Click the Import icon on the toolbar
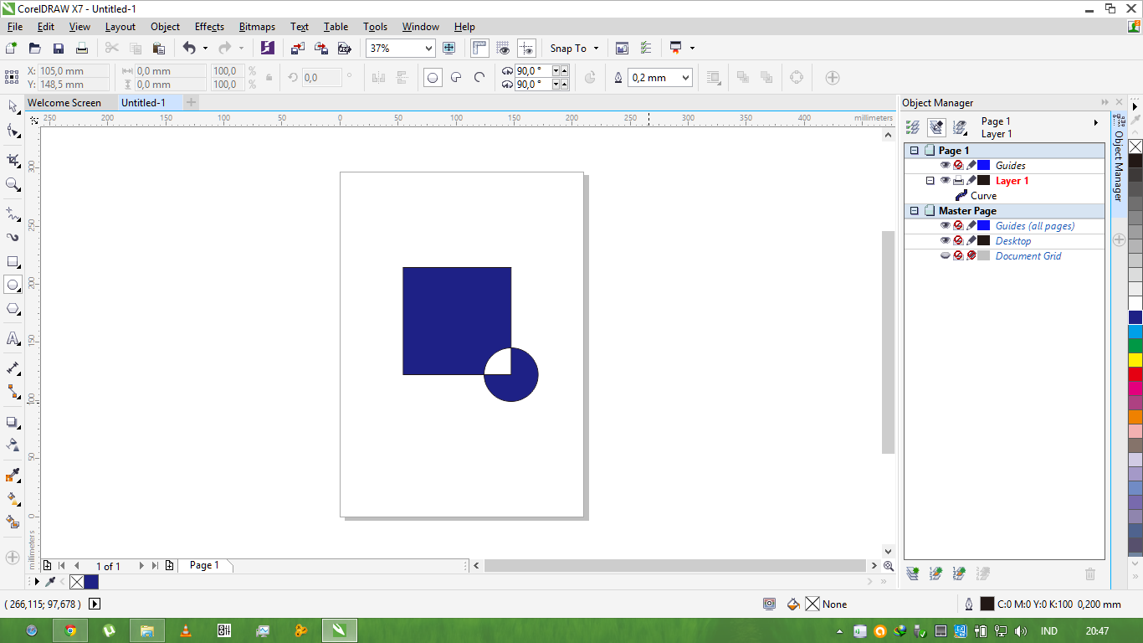This screenshot has height=643, width=1143. (297, 48)
